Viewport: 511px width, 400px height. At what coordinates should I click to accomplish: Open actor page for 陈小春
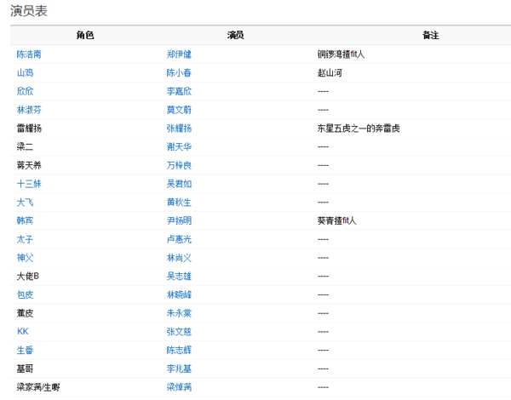pos(179,72)
